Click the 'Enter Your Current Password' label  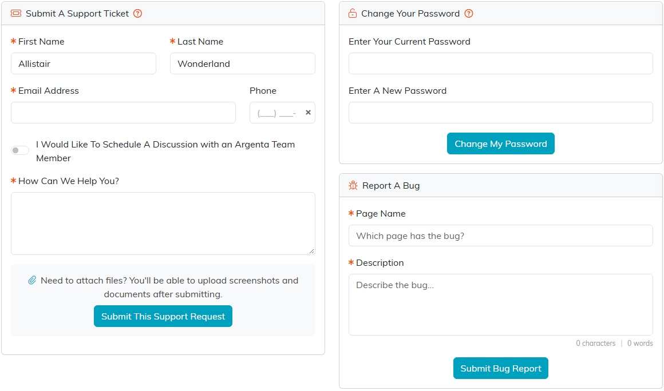coord(409,41)
